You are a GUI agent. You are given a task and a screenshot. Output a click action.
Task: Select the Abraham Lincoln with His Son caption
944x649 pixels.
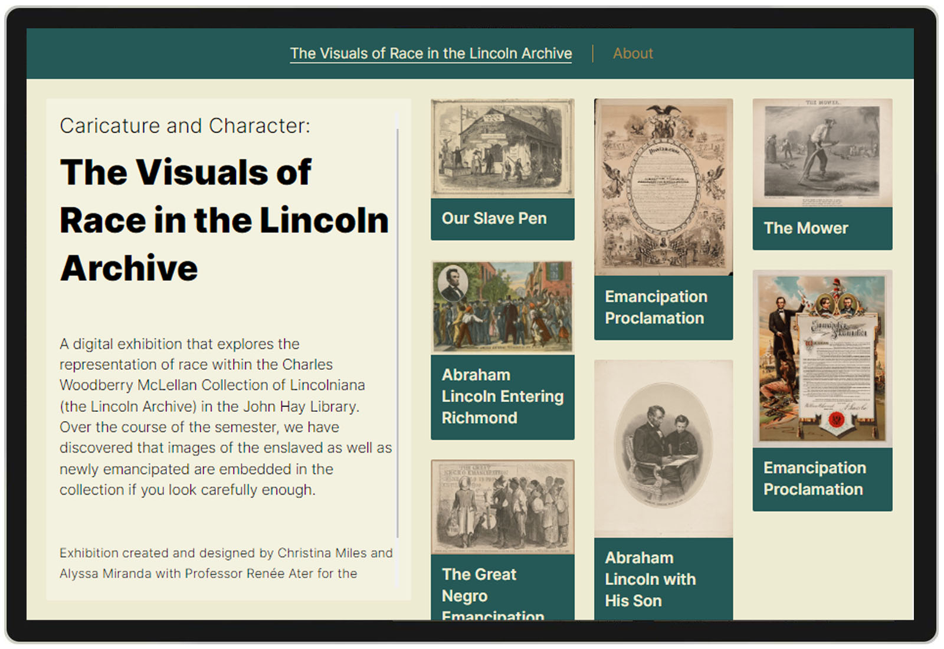tap(650, 579)
